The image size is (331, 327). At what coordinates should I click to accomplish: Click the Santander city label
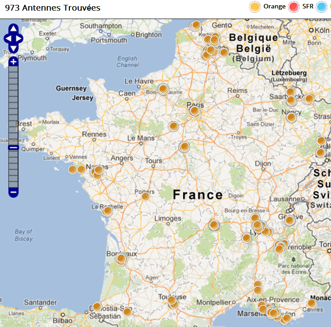tap(40, 302)
